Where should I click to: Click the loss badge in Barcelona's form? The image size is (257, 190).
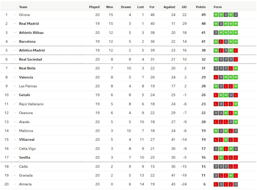click(x=221, y=41)
